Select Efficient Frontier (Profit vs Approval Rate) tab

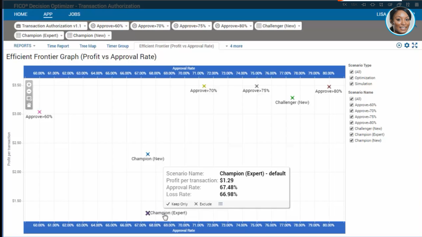pos(177,46)
